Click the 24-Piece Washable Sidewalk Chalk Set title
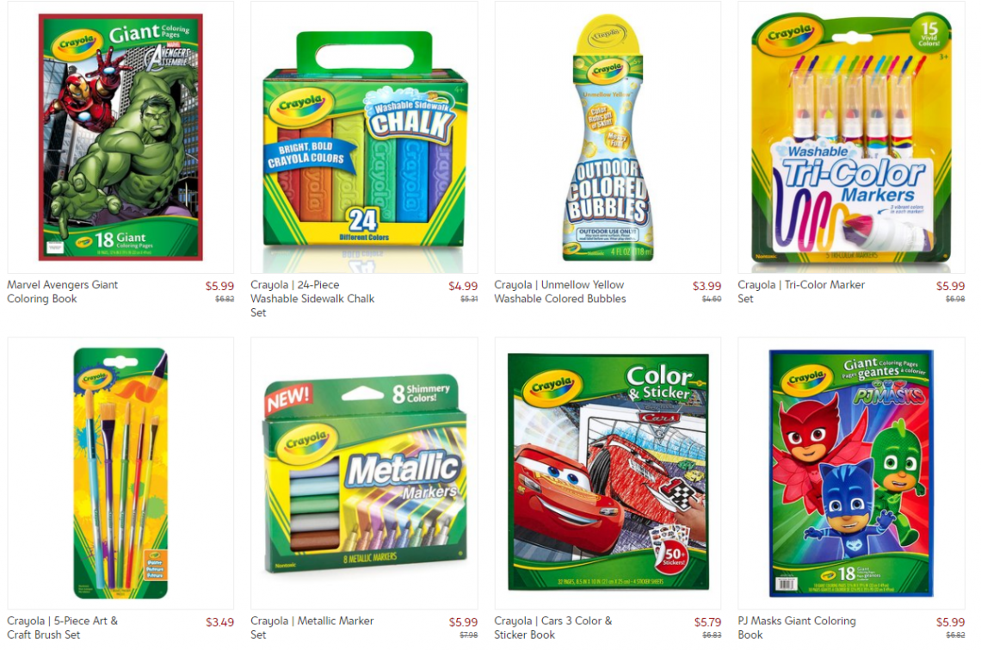The height and width of the screenshot is (650, 981). click(x=313, y=299)
